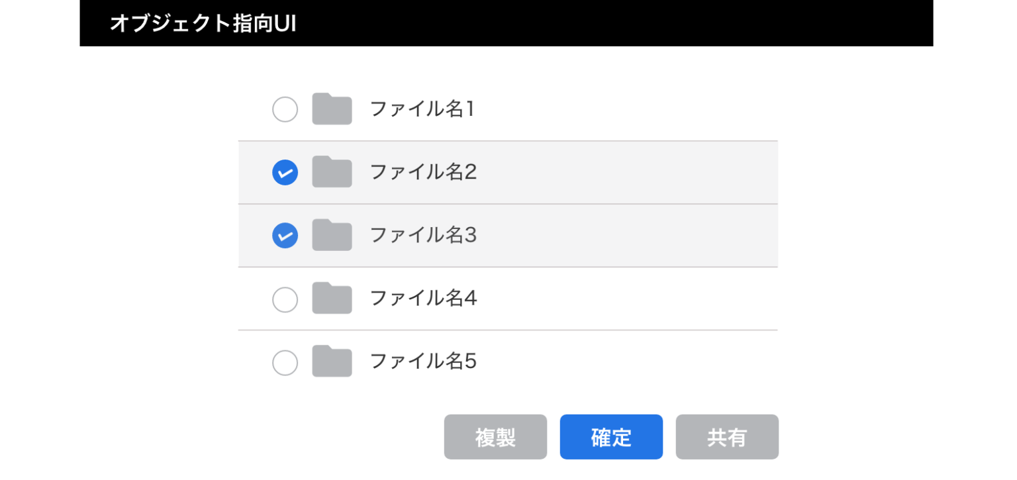Click the faded folder icon on ファイル名3
The height and width of the screenshot is (480, 1017).
332,235
